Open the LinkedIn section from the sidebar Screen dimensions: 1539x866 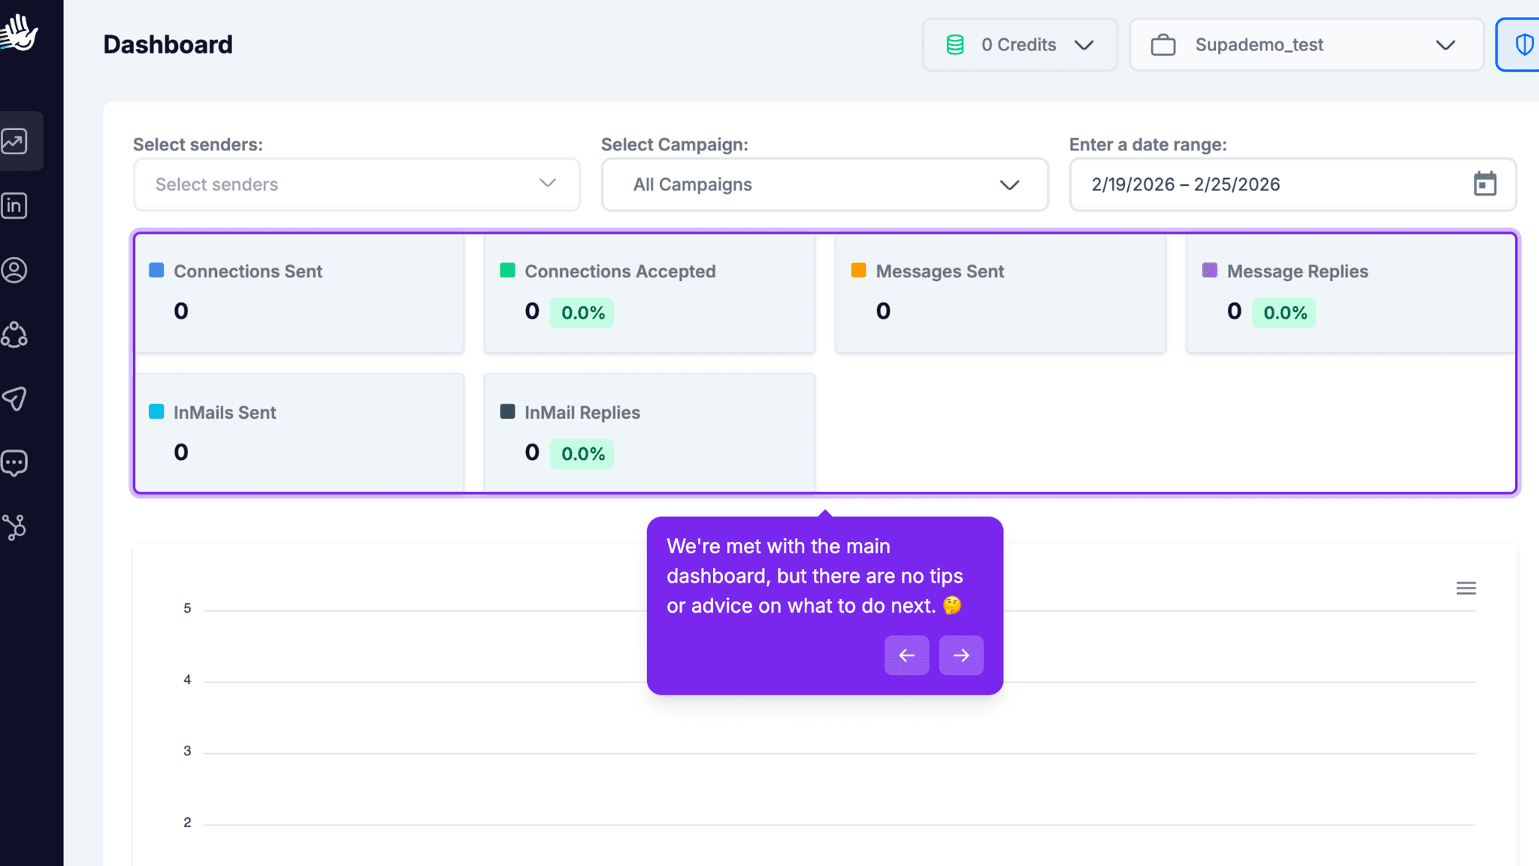pos(15,205)
